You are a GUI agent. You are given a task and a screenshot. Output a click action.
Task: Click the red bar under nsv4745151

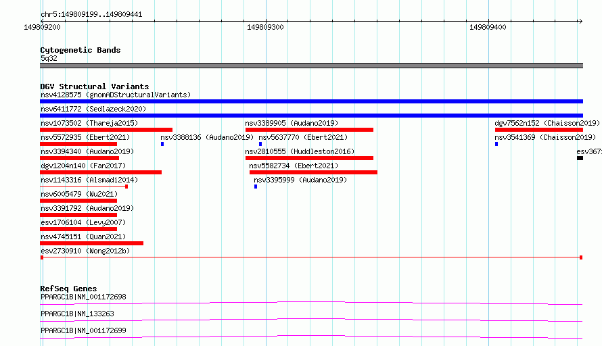[x=92, y=243]
